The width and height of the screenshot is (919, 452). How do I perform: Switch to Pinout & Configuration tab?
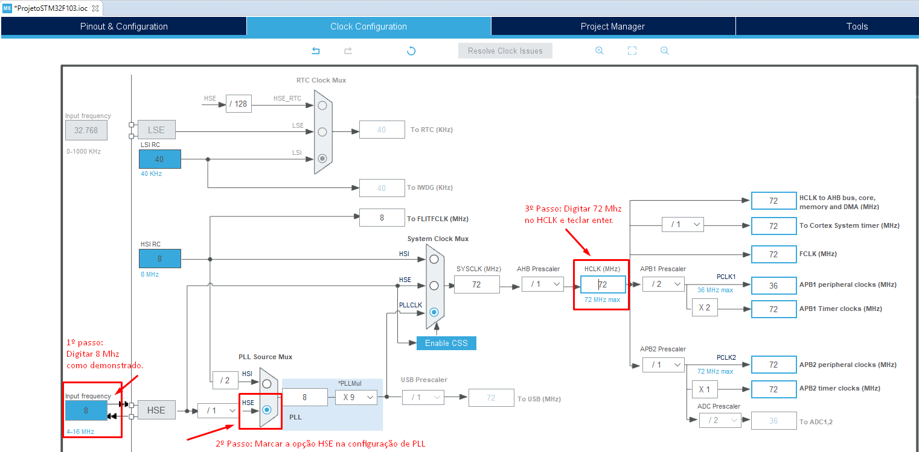coord(124,26)
